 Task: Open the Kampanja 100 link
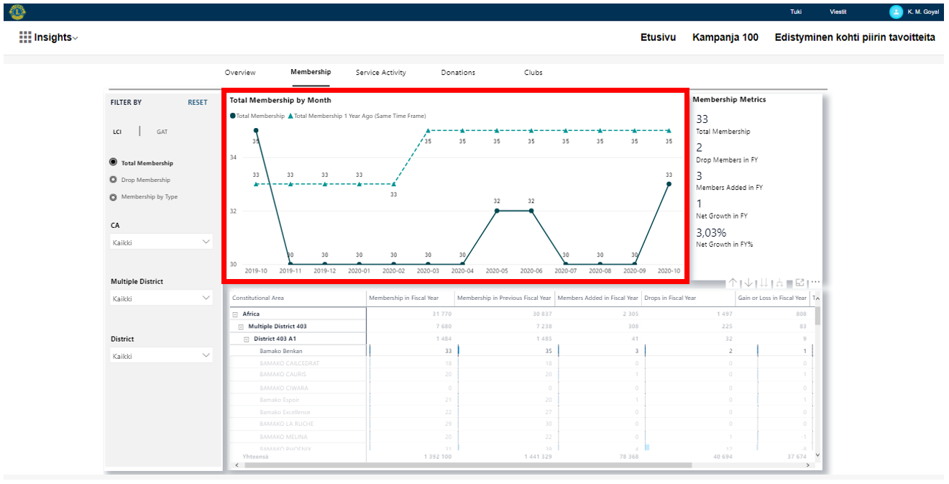[x=725, y=37]
